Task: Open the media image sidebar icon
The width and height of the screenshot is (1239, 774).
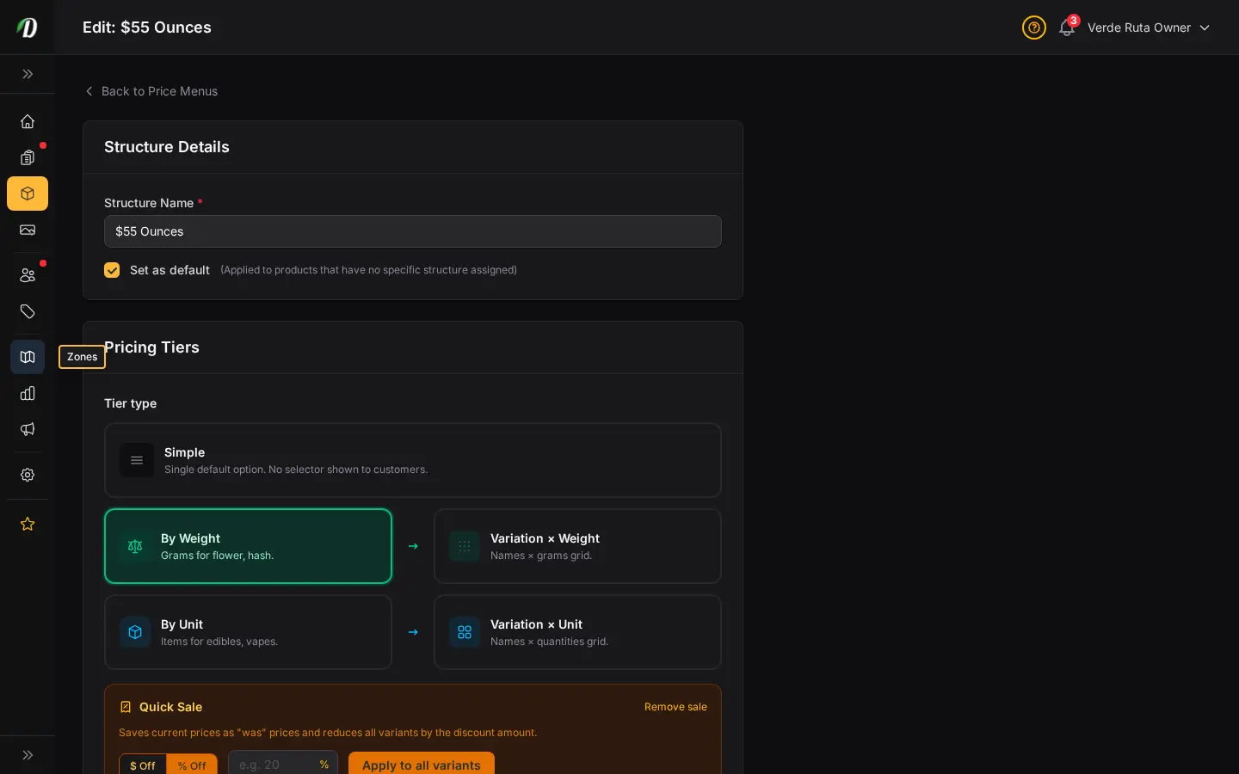Action: point(28,230)
